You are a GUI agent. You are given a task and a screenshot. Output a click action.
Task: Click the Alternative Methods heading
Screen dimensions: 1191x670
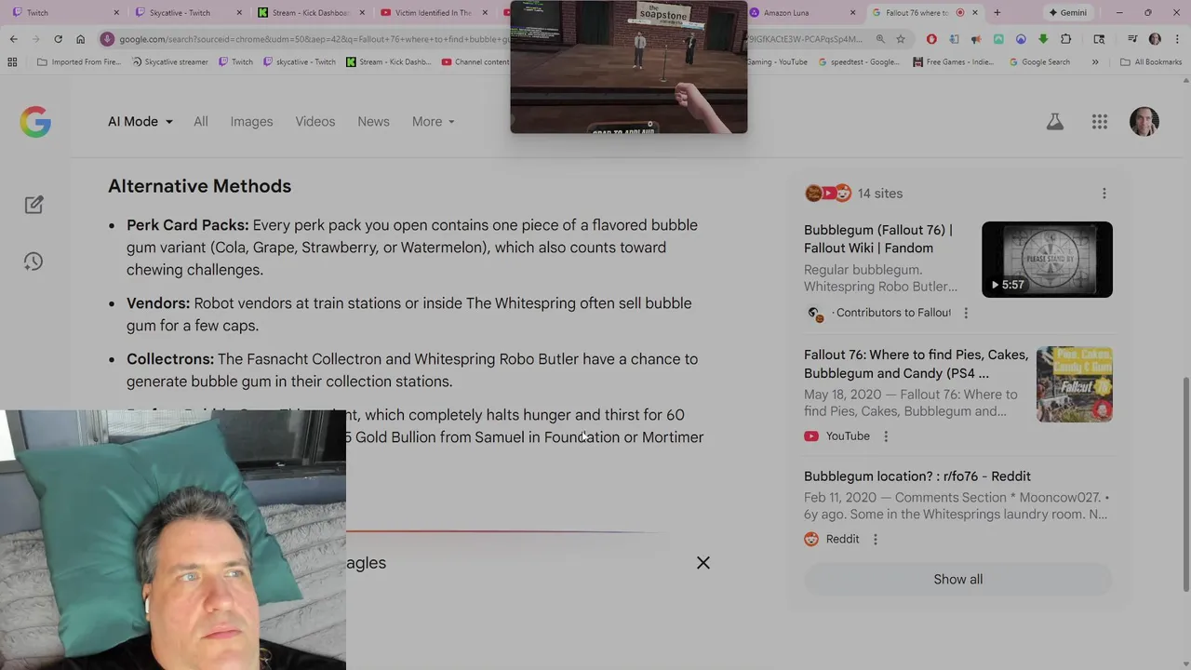click(x=199, y=186)
